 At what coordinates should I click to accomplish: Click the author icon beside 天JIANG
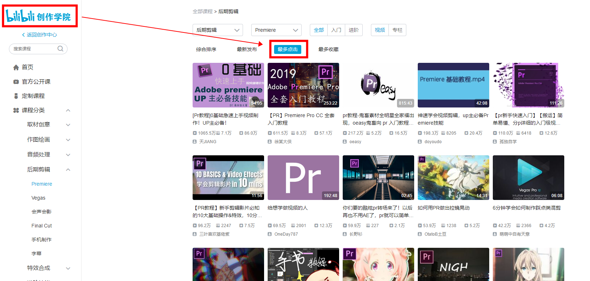point(195,142)
